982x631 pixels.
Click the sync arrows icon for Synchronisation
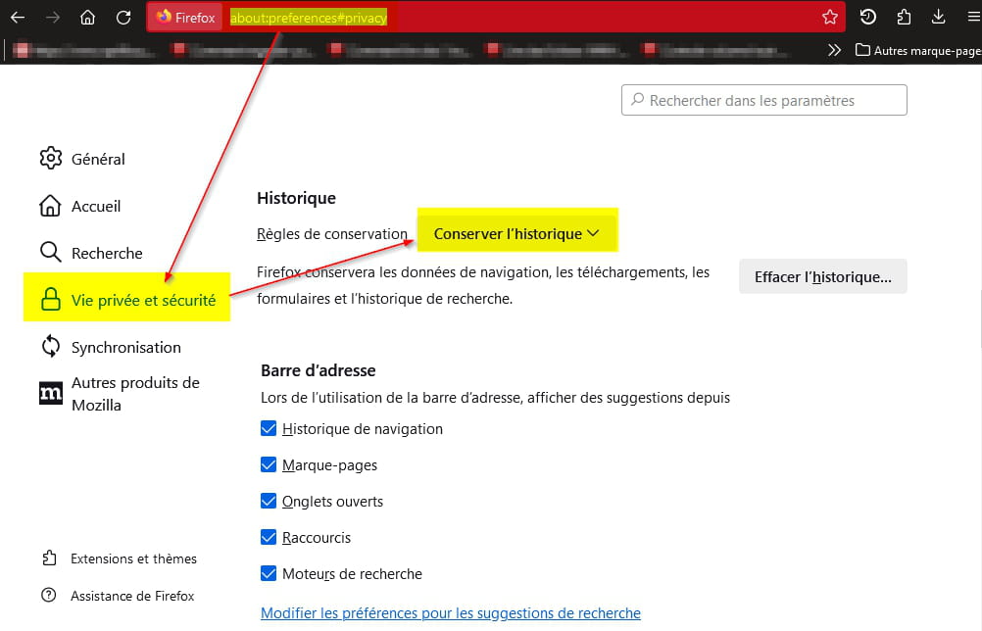point(51,346)
